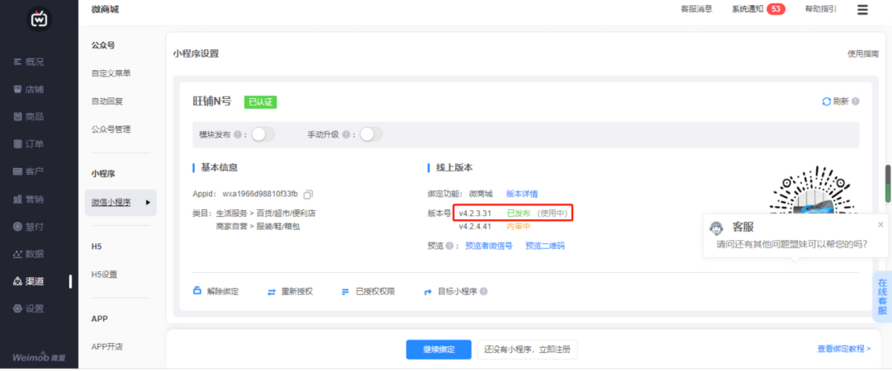Click the 重新授权 link
This screenshot has height=371, width=892.
[297, 292]
